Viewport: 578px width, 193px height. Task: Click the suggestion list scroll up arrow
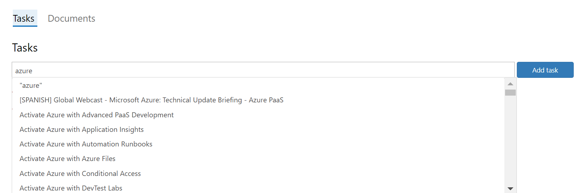[510, 84]
